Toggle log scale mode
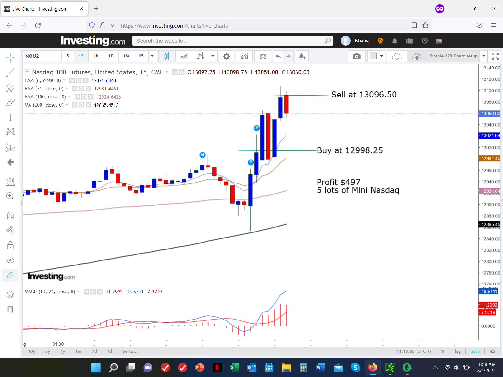Screen dimensions: 503x377 (x=457, y=351)
